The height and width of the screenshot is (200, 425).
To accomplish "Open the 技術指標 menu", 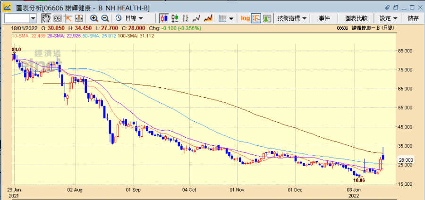I will click(292, 18).
